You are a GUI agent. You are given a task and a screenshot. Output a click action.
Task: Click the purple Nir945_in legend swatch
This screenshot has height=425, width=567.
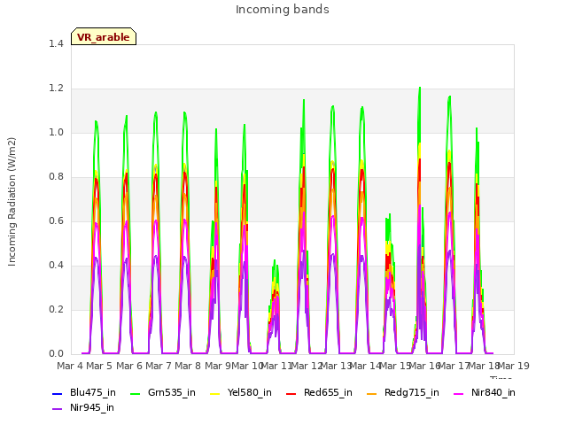click(x=58, y=409)
